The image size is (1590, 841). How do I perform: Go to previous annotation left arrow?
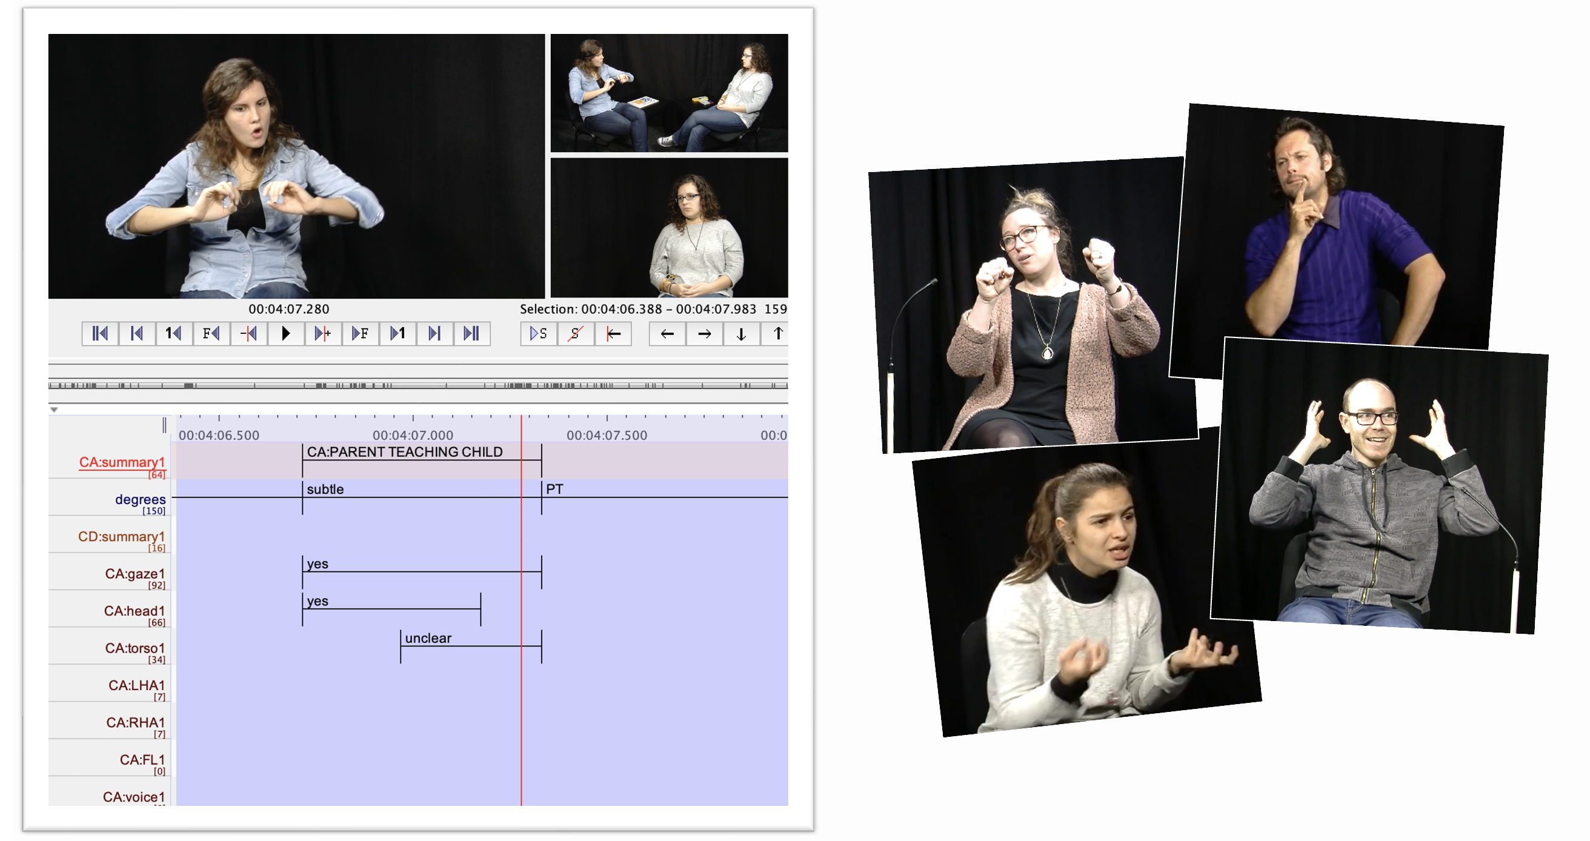(667, 334)
